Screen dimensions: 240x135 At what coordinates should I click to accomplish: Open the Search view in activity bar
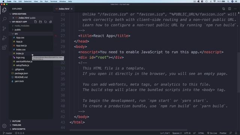pyautogui.click(x=4, y=19)
